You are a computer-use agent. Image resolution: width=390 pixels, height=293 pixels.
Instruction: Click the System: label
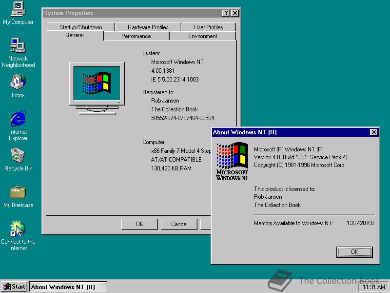point(151,53)
